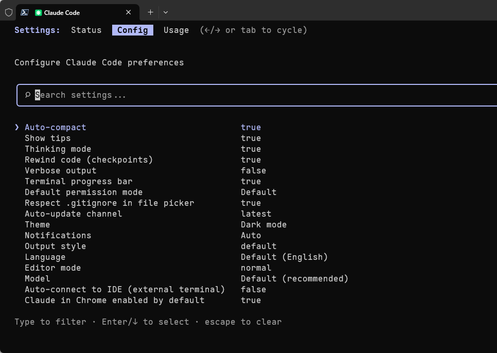Change the Default (recommended) model value
Screen dimensions: 497x353
[294, 278]
